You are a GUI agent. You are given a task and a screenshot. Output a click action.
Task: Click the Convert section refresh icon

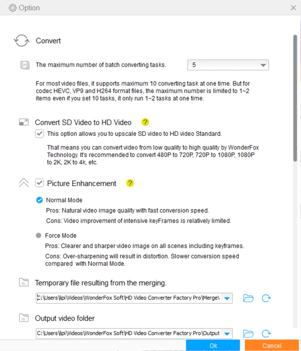point(21,41)
